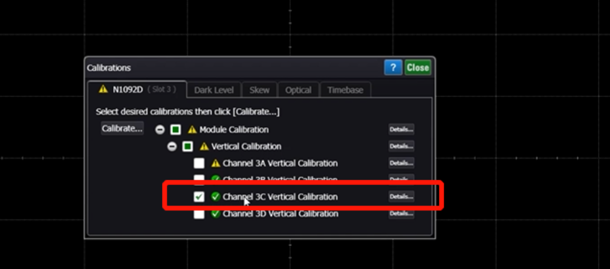The height and width of the screenshot is (269, 610).
Task: Click the Vertical Calibration warning triangle icon
Action: coord(204,147)
